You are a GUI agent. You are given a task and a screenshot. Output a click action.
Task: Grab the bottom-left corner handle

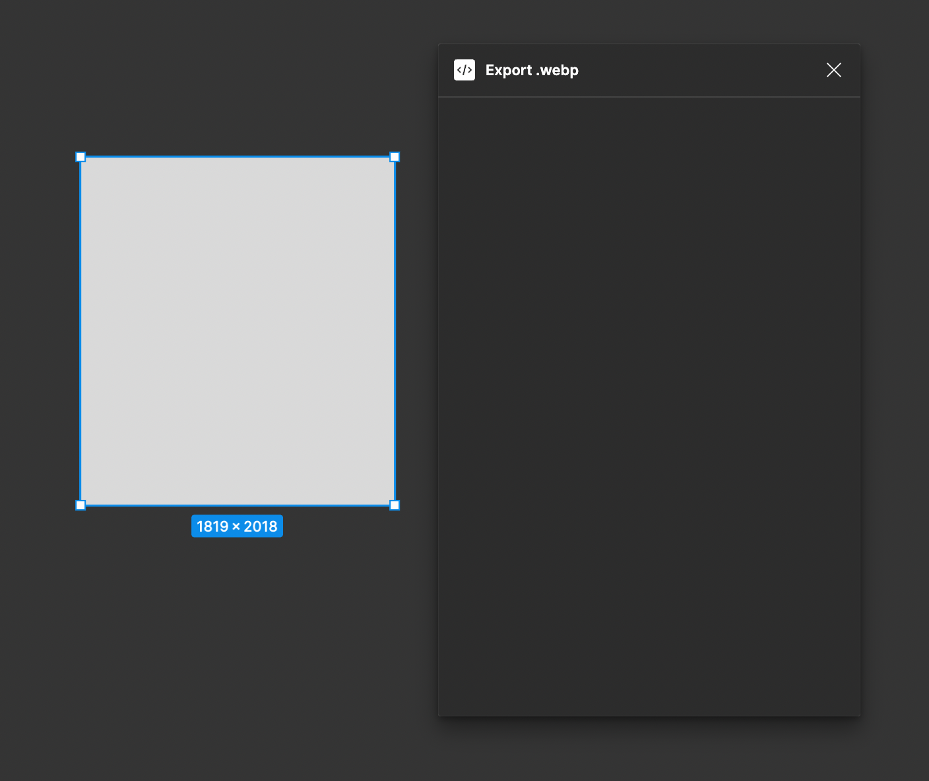point(80,505)
